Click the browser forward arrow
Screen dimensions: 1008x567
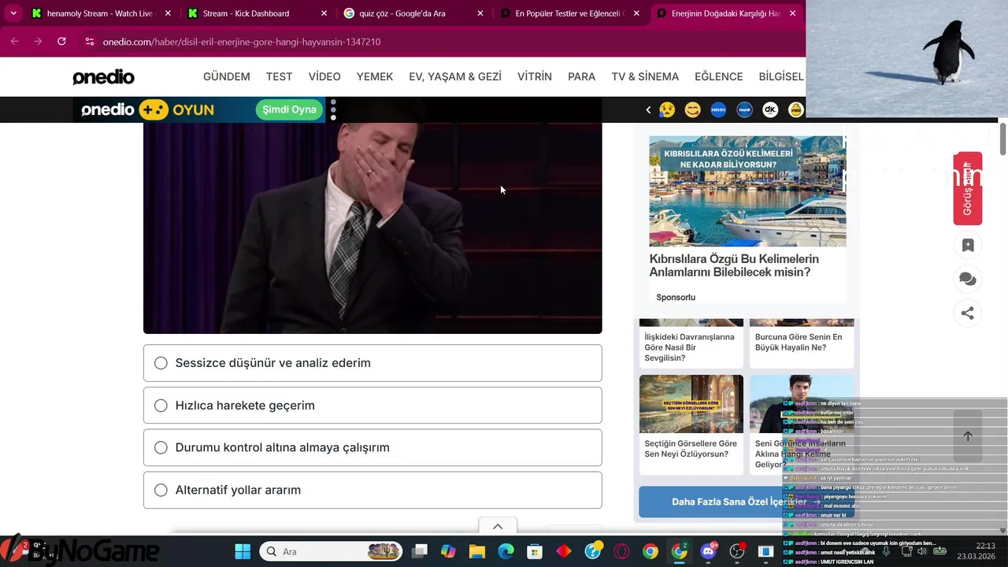pyautogui.click(x=38, y=41)
